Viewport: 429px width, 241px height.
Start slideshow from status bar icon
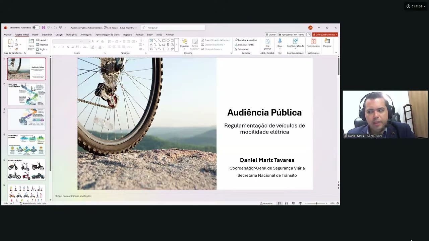[300, 203]
